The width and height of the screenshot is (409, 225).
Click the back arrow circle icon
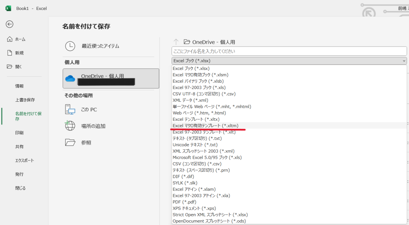pos(10,24)
